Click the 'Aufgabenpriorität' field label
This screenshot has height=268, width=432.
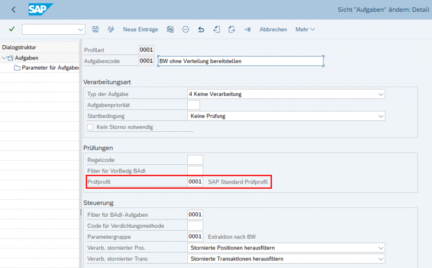click(108, 105)
